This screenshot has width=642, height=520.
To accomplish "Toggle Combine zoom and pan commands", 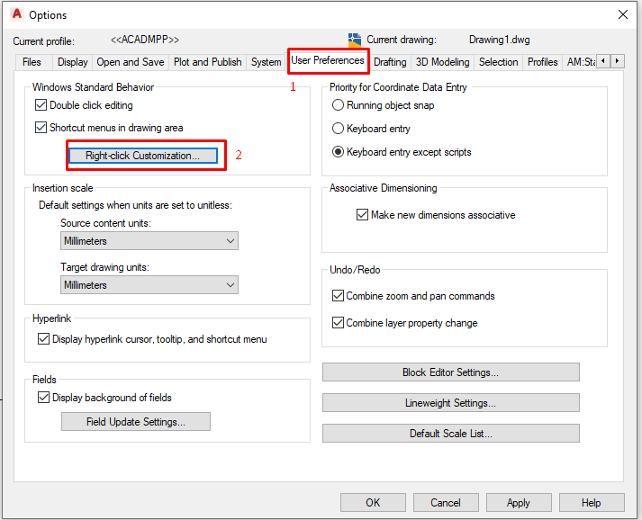I will [339, 296].
